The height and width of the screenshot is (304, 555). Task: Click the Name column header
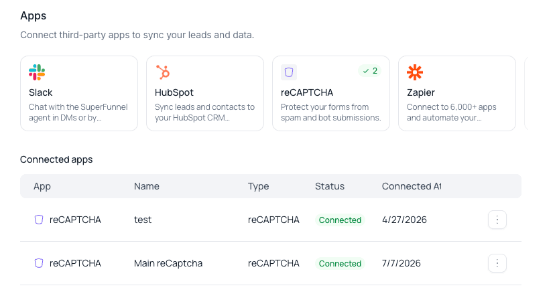[147, 186]
